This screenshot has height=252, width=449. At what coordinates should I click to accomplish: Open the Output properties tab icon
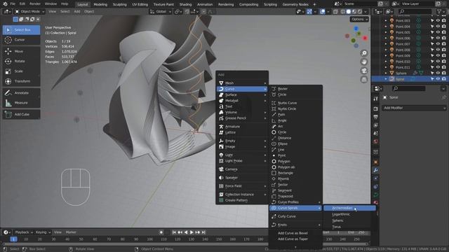coord(376,117)
